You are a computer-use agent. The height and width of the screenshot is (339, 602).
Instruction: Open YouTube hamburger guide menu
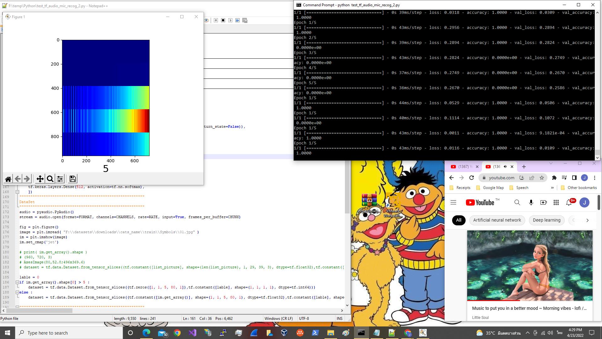coord(453,202)
